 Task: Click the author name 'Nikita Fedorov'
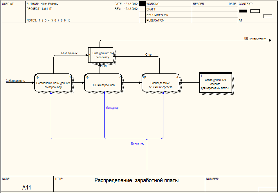(49, 4)
